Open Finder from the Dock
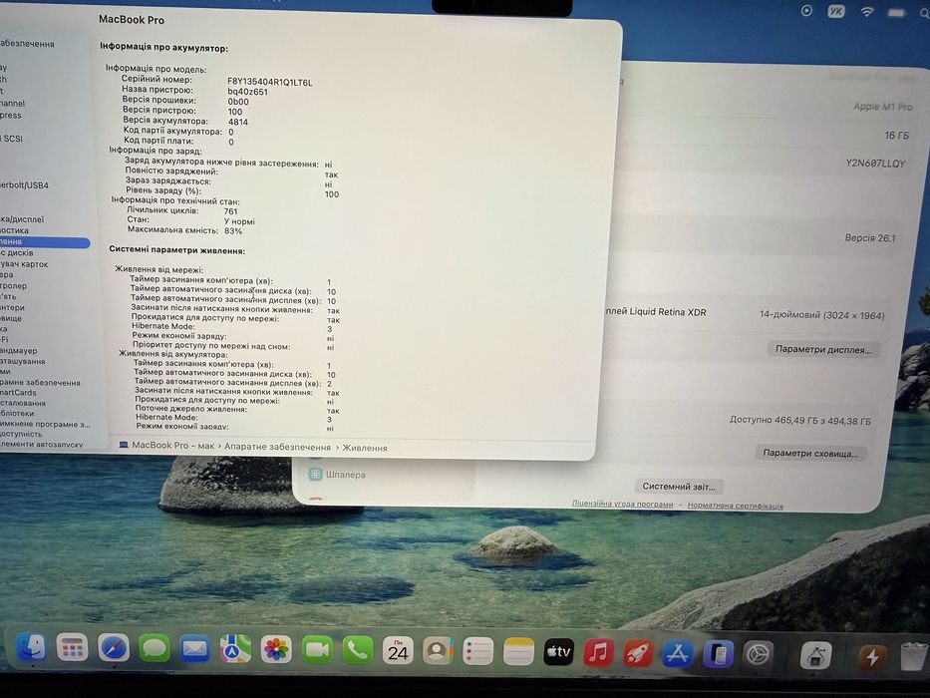Image resolution: width=930 pixels, height=698 pixels. click(32, 647)
